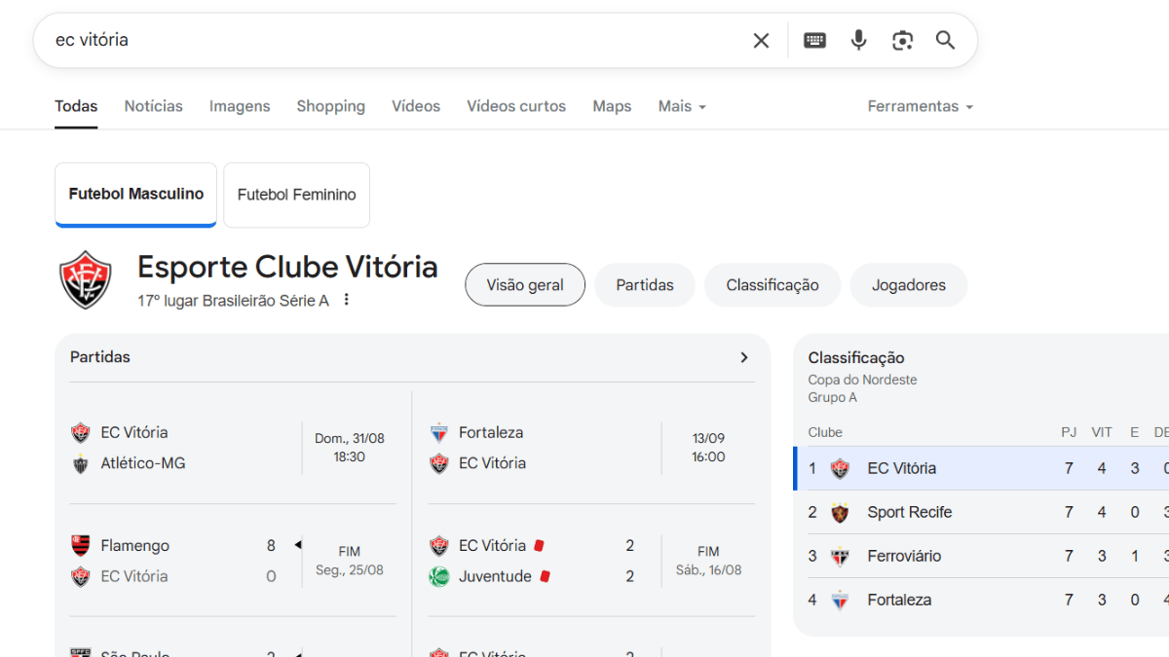Open the three-dot menu beside Brasileirão Série A
1169x657 pixels.
[346, 300]
